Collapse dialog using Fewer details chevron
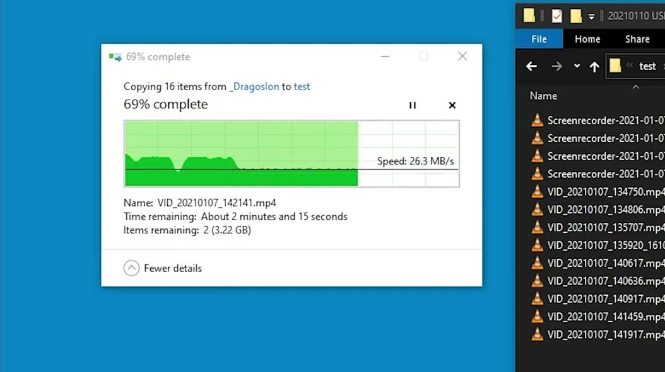The image size is (665, 372). click(x=131, y=268)
